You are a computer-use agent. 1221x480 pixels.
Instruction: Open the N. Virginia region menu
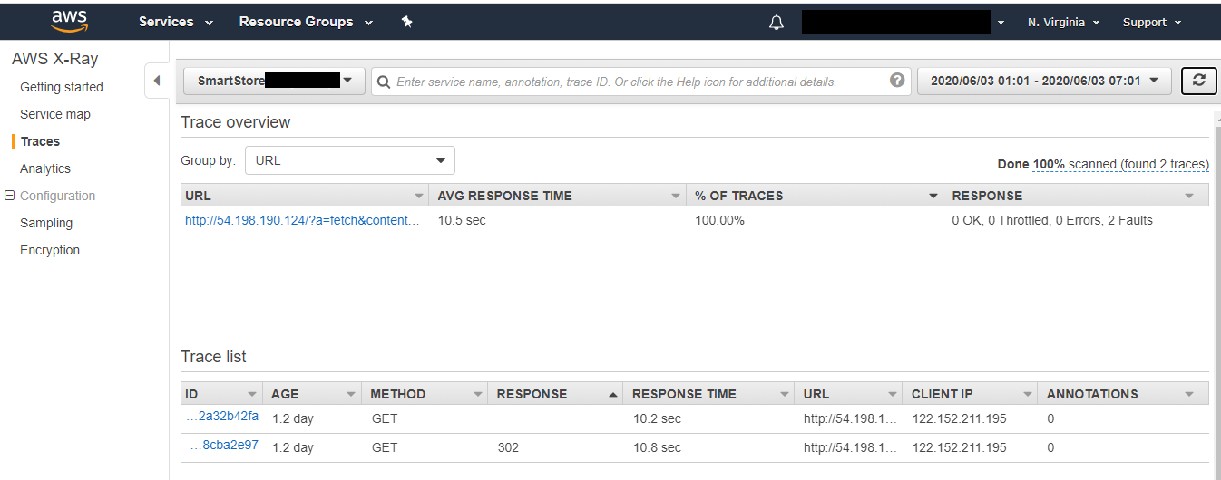pyautogui.click(x=1063, y=22)
